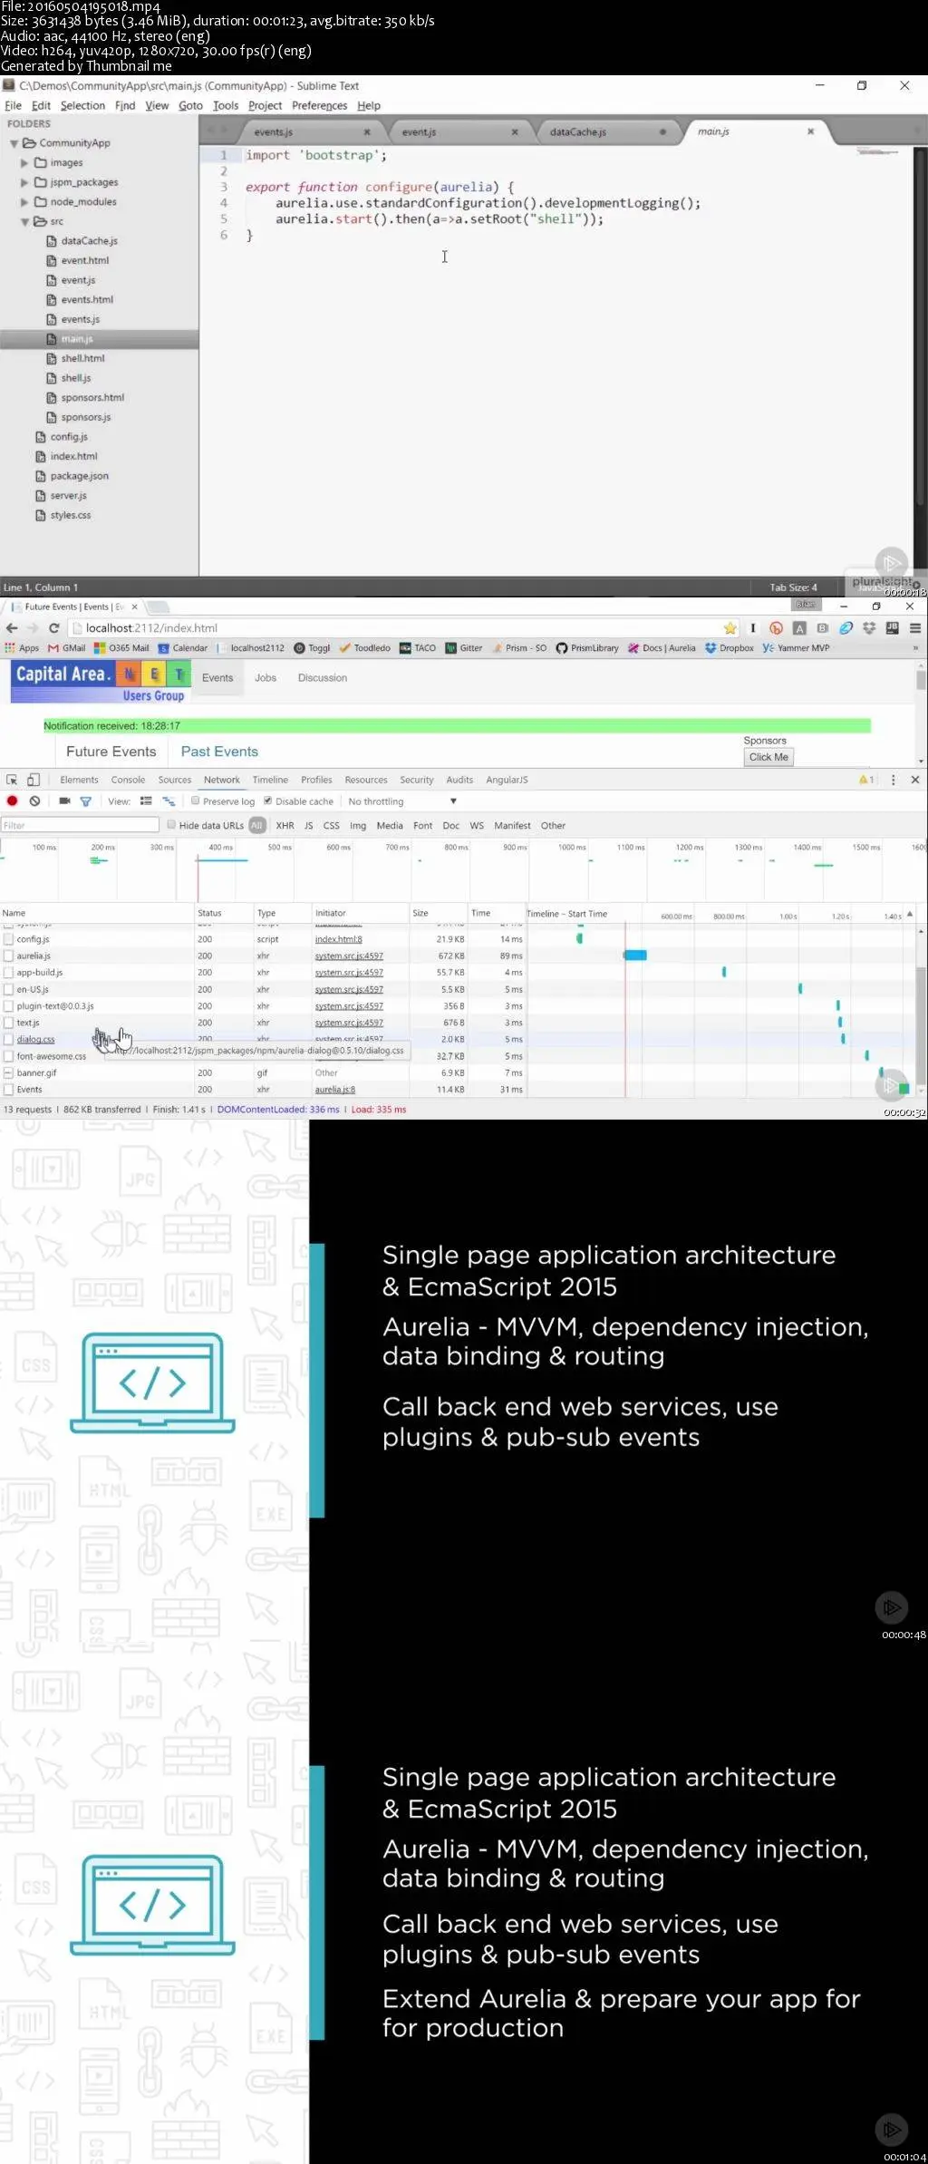Toggle the device mode icon in DevTools
The image size is (928, 2164).
tap(34, 780)
